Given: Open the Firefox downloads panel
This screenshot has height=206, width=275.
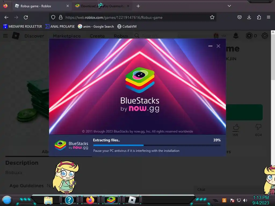Looking at the screenshot, I should pos(249,17).
